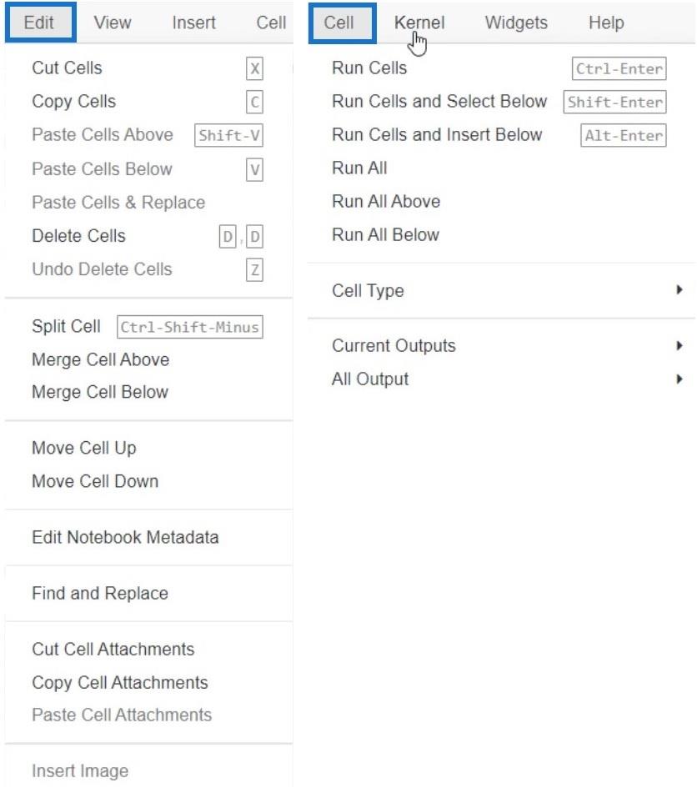Open the View menu
The width and height of the screenshot is (697, 798).
[x=112, y=23]
